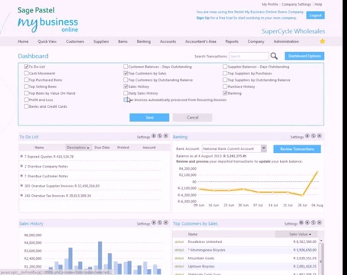The image size is (347, 275).
Task: Close Top Customers by Sales widget with X icon
Action: click(319, 223)
